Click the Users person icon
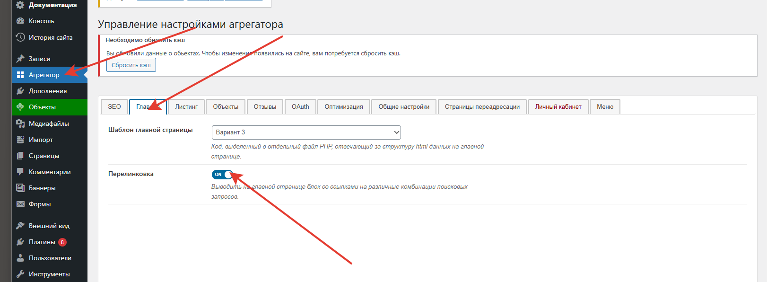The image size is (767, 282). (x=20, y=258)
